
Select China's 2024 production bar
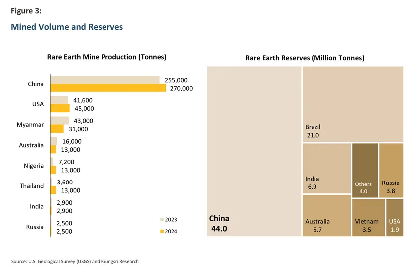[108, 88]
